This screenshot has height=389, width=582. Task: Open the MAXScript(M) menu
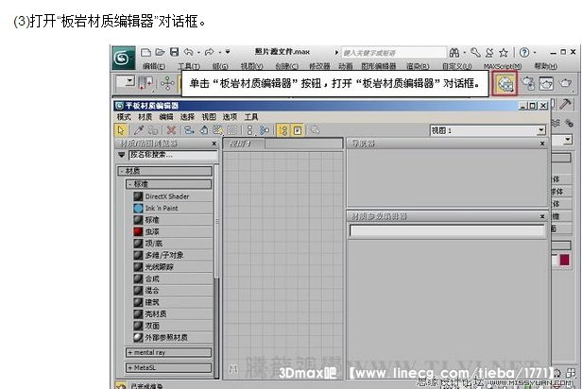503,66
